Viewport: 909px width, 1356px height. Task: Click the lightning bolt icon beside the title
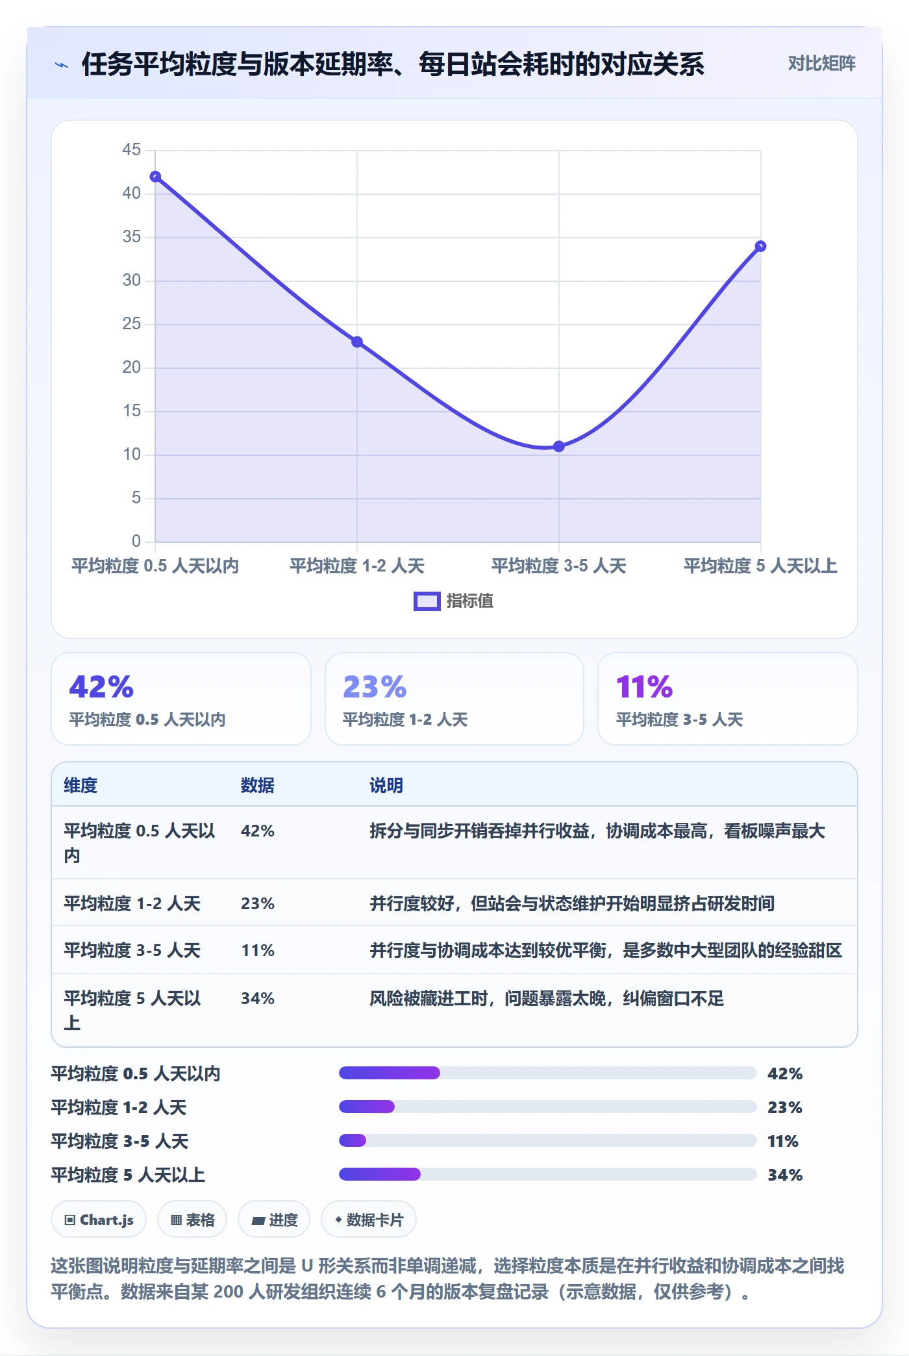point(62,65)
